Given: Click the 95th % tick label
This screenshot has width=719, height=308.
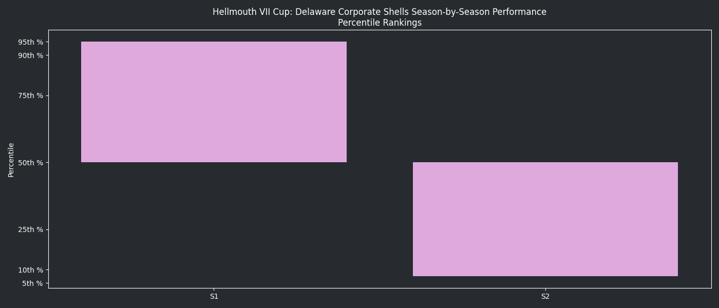Looking at the screenshot, I should pyautogui.click(x=30, y=42).
